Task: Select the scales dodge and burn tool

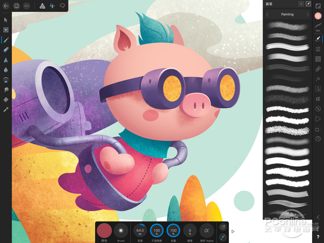Action: coord(6,80)
